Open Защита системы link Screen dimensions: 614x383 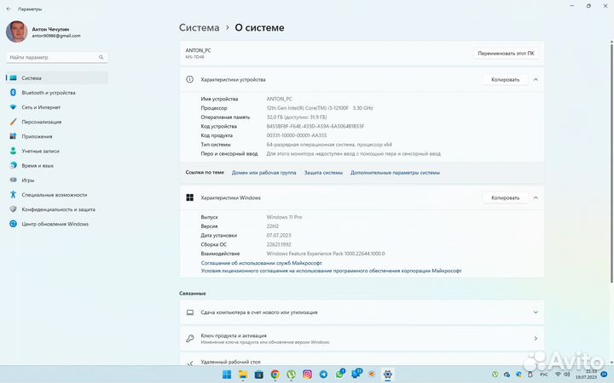323,172
